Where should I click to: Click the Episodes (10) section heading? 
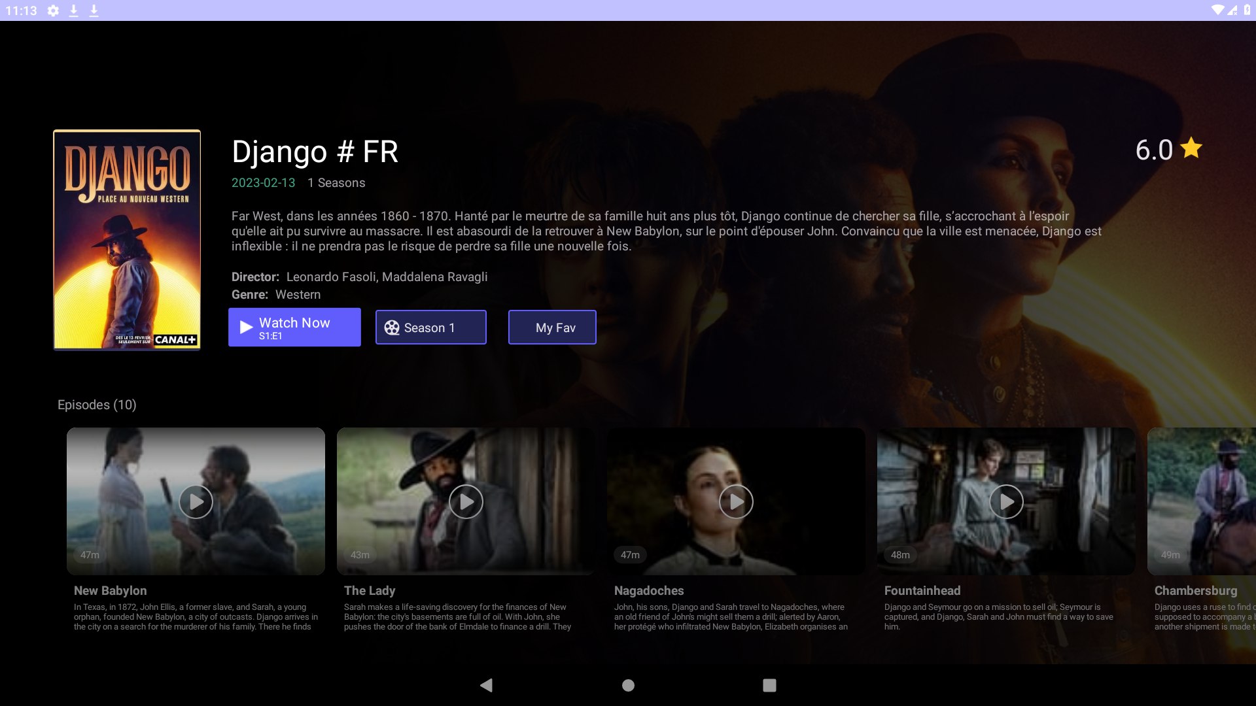point(96,405)
